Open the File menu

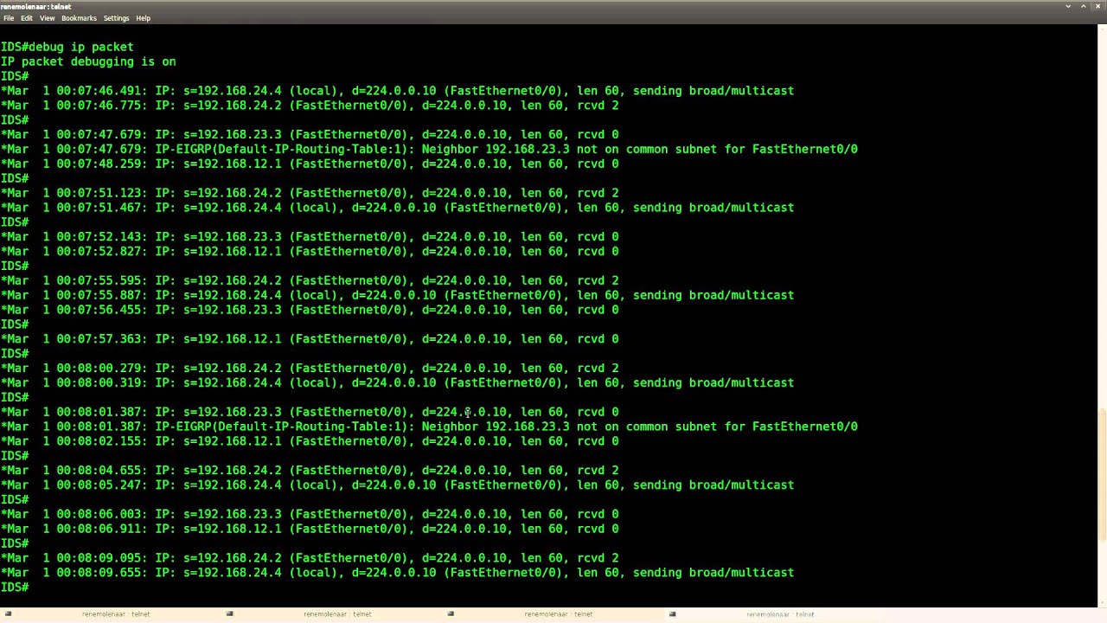click(x=9, y=18)
